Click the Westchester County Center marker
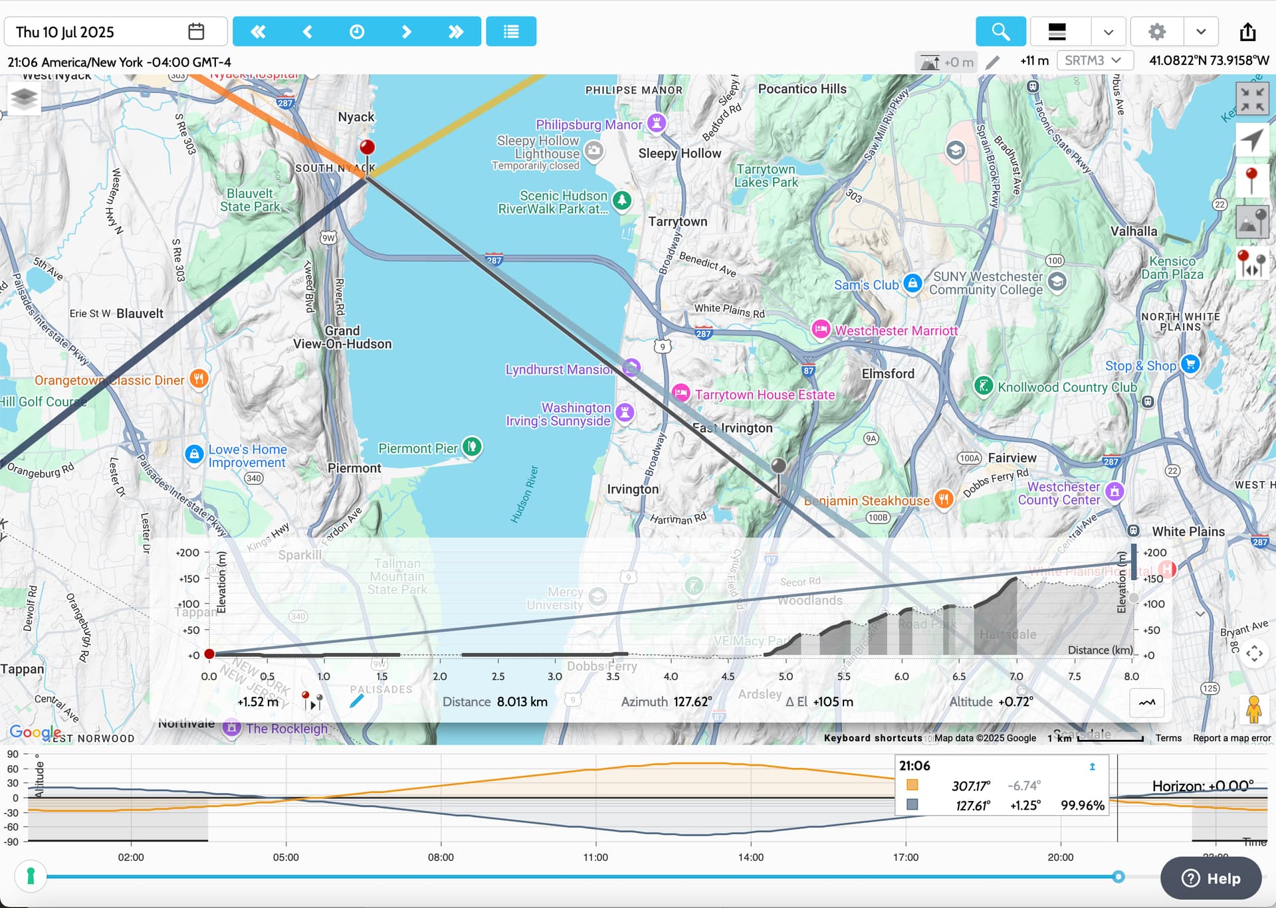1276x908 pixels. pyautogui.click(x=1115, y=492)
